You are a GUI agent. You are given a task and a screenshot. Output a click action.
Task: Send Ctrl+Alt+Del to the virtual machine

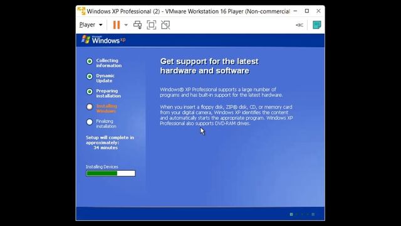[138, 25]
